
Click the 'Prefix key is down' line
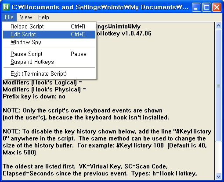(34, 97)
